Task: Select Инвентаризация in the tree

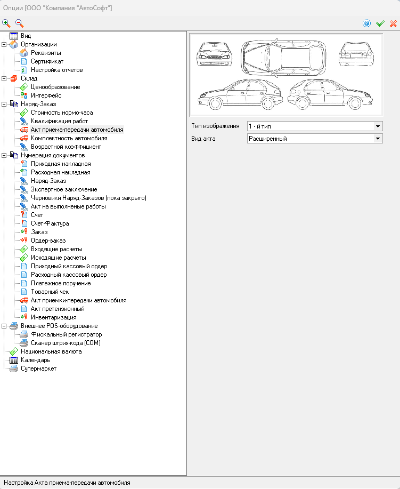Action: coord(53,317)
